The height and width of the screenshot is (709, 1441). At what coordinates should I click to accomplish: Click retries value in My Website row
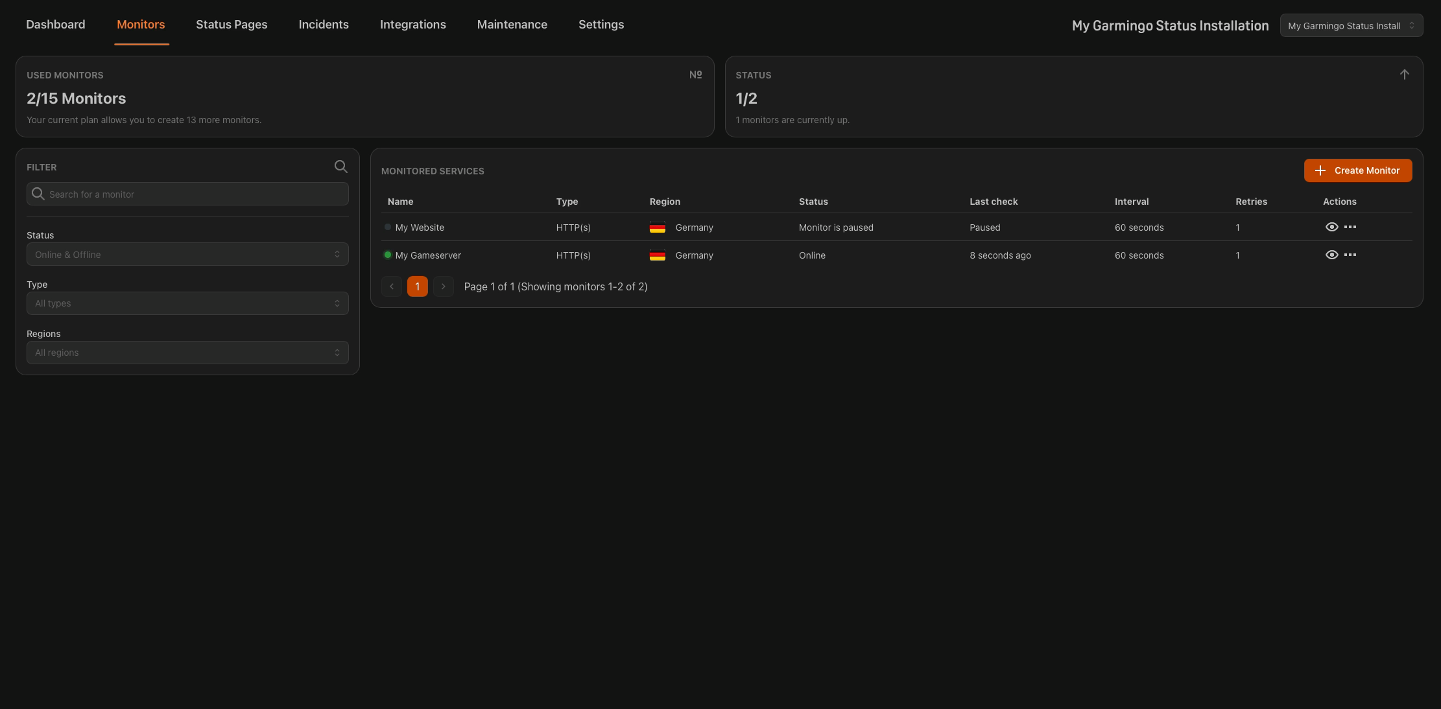tap(1237, 227)
